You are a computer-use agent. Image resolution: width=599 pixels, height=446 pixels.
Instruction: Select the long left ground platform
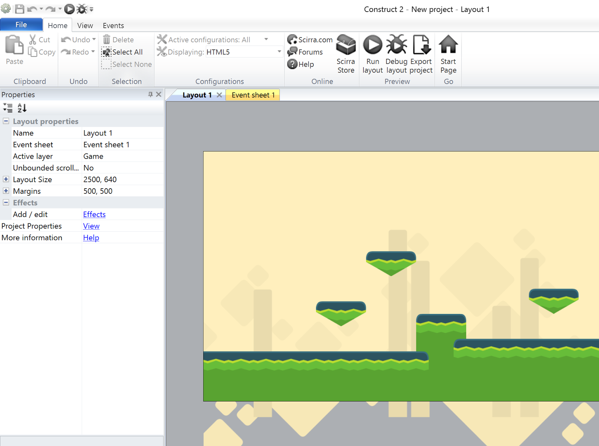(x=316, y=376)
